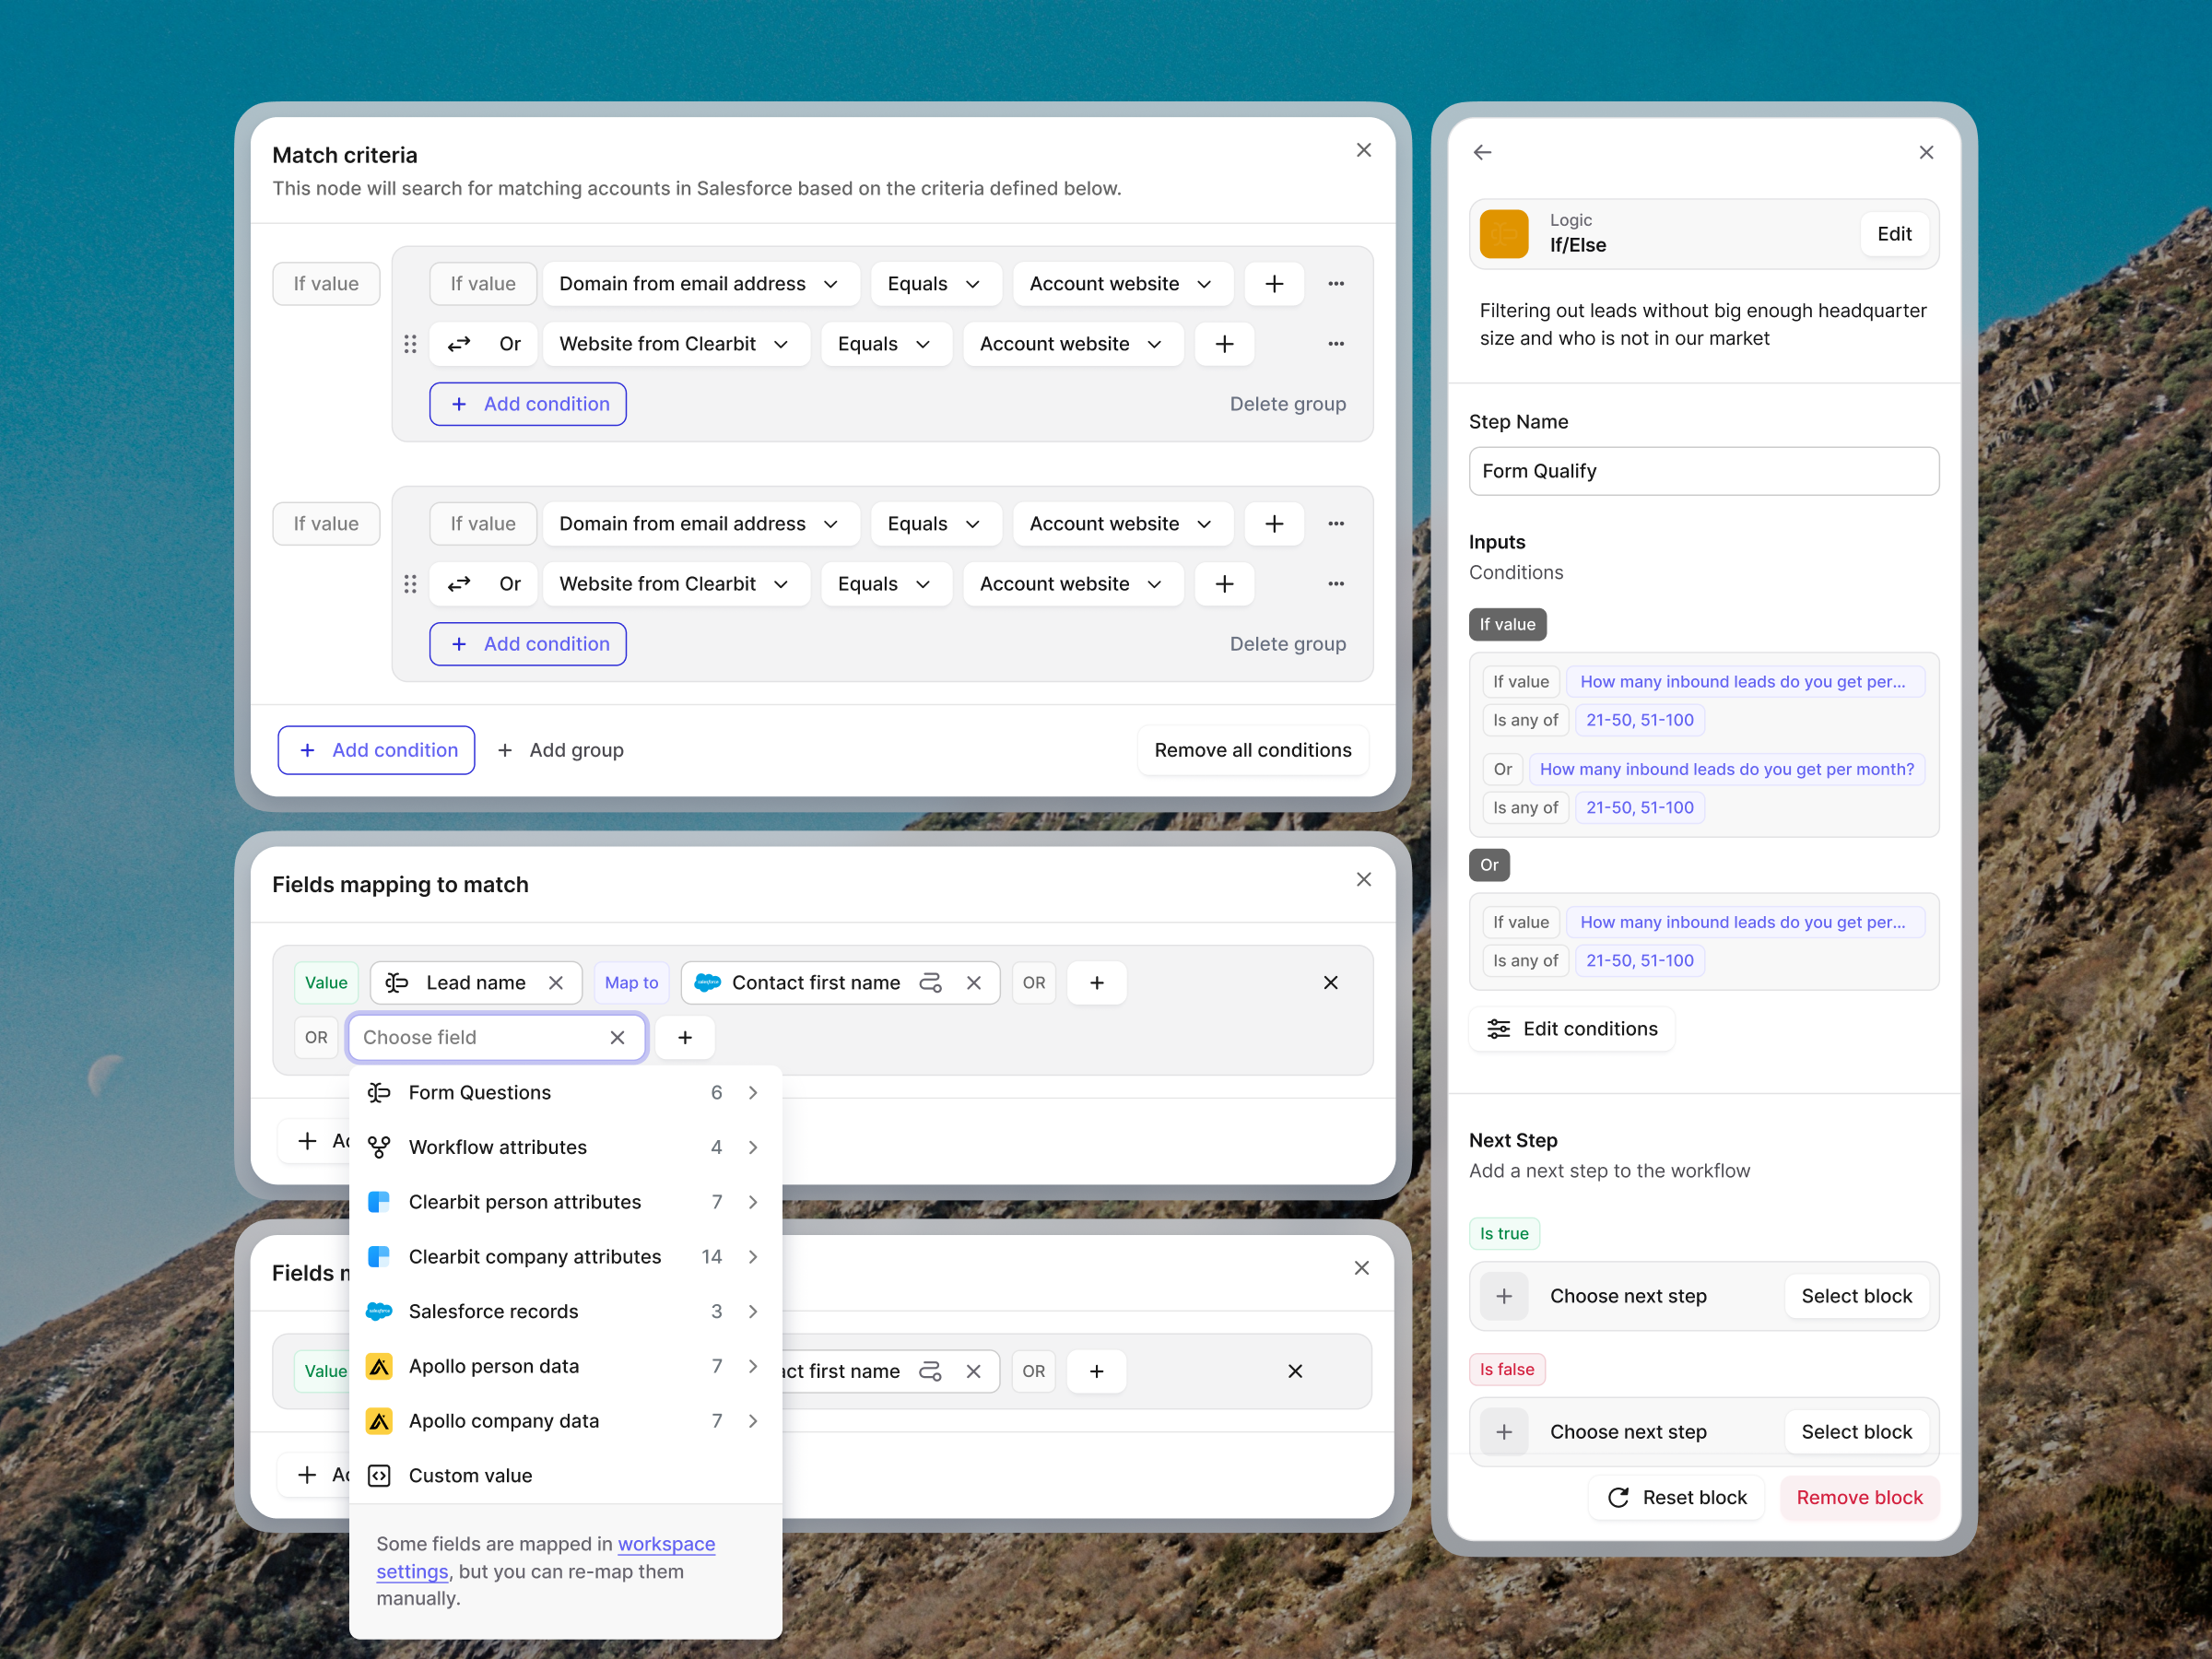Select Salesforce records in the field list
Image resolution: width=2212 pixels, height=1659 pixels.
(x=494, y=1312)
